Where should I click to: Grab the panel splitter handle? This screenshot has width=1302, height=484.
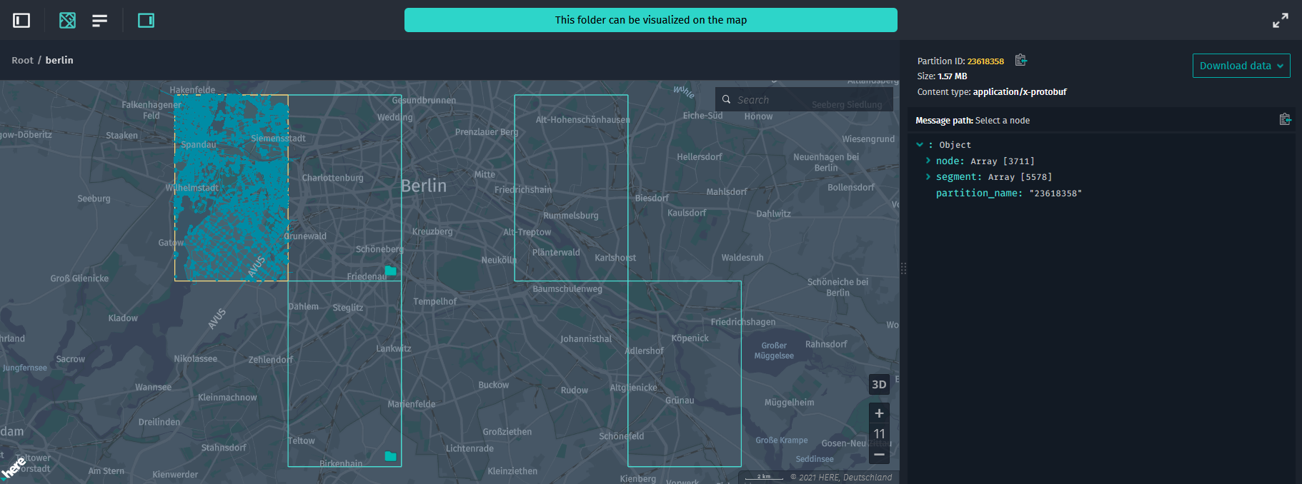point(903,268)
